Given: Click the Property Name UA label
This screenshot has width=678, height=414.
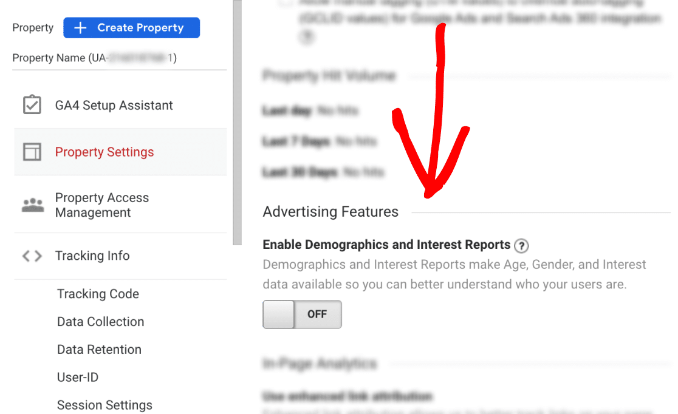Looking at the screenshot, I should 94,58.
